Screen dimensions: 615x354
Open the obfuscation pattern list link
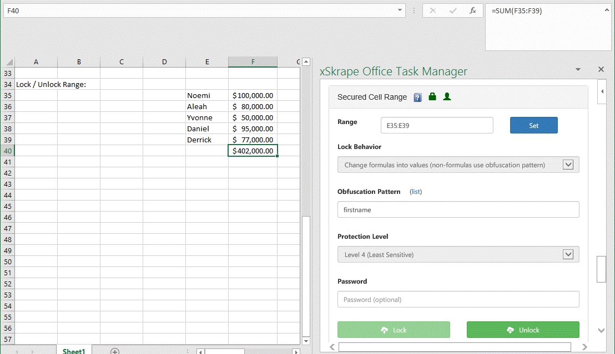point(416,192)
